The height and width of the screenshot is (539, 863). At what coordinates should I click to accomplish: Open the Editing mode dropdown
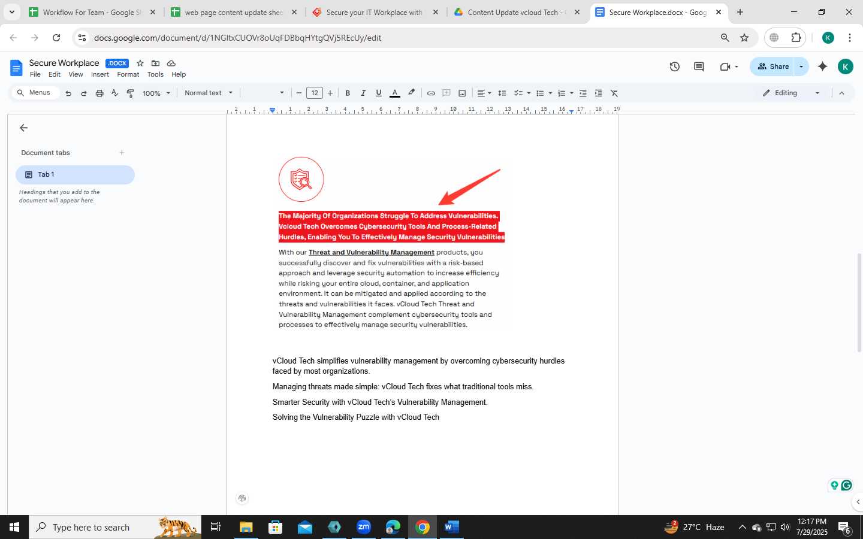click(x=791, y=93)
